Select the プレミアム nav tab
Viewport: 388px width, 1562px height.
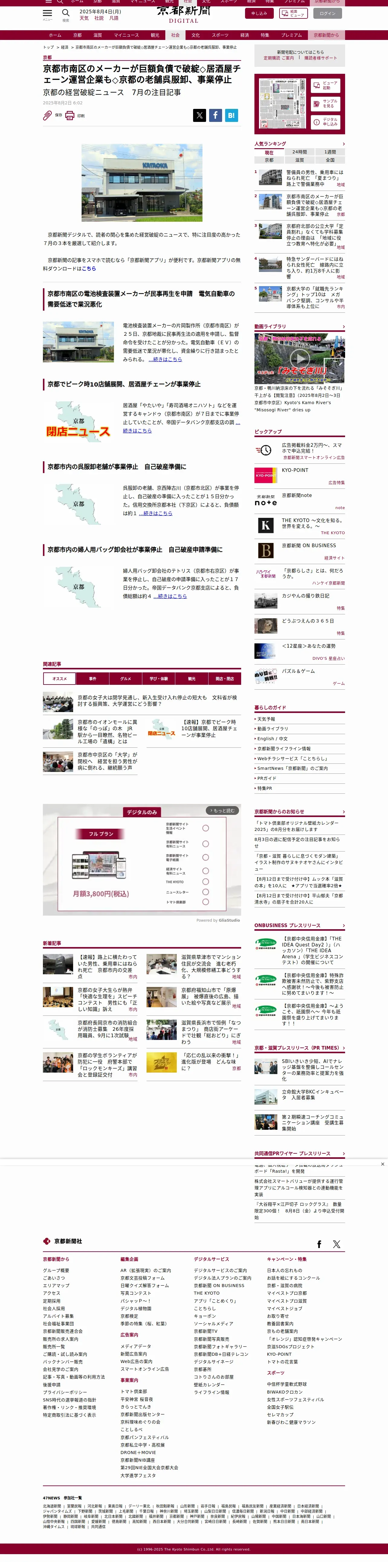click(x=291, y=35)
